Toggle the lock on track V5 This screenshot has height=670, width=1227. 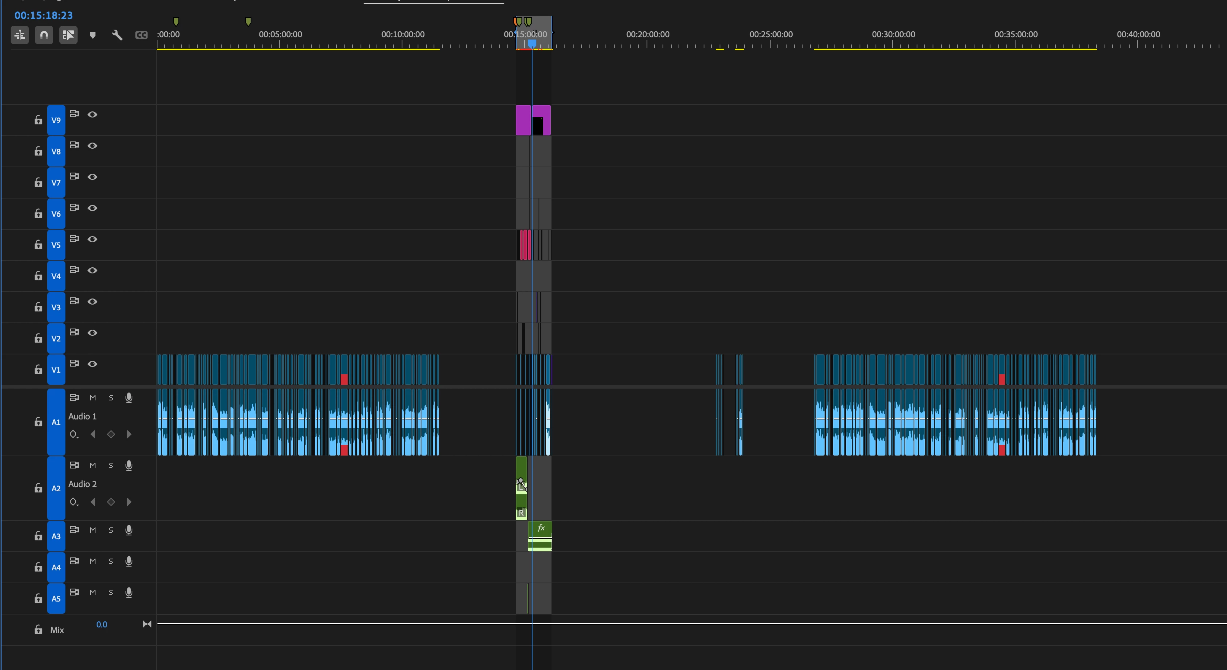(38, 245)
